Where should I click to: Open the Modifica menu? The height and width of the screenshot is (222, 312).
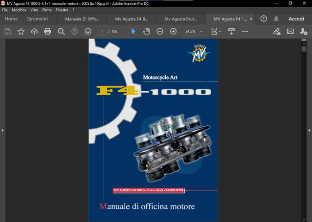tap(19, 10)
